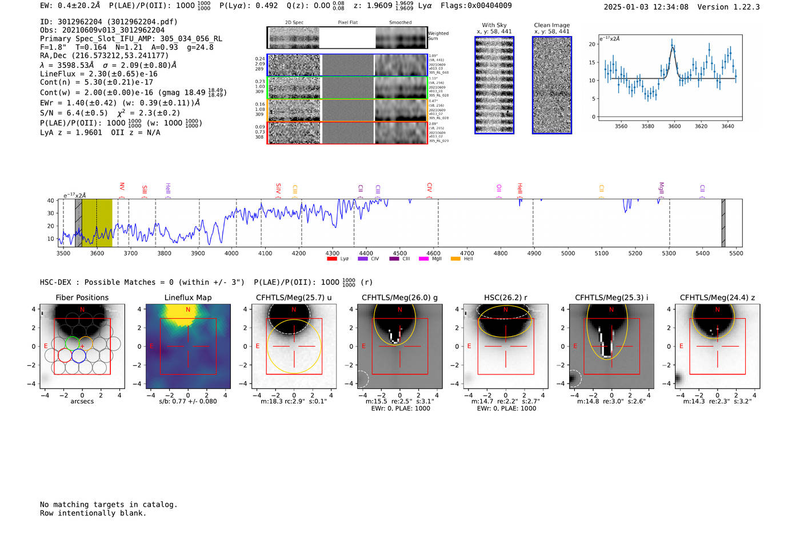Click the RA,Dec coordinates line
Image resolution: width=800 pixels, height=544 pixels.
105,56
